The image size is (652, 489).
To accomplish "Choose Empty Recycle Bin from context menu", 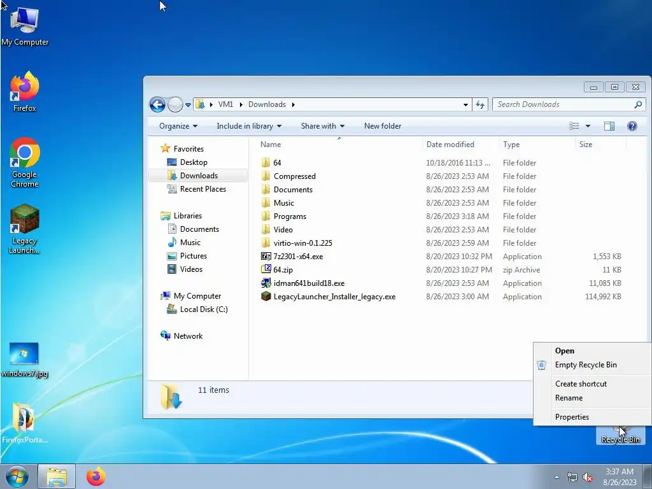I will point(593,365).
